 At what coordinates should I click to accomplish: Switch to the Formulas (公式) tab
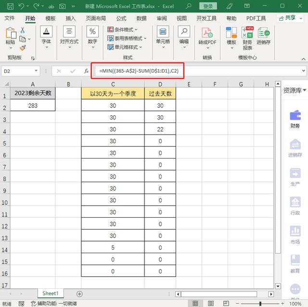tap(121, 18)
